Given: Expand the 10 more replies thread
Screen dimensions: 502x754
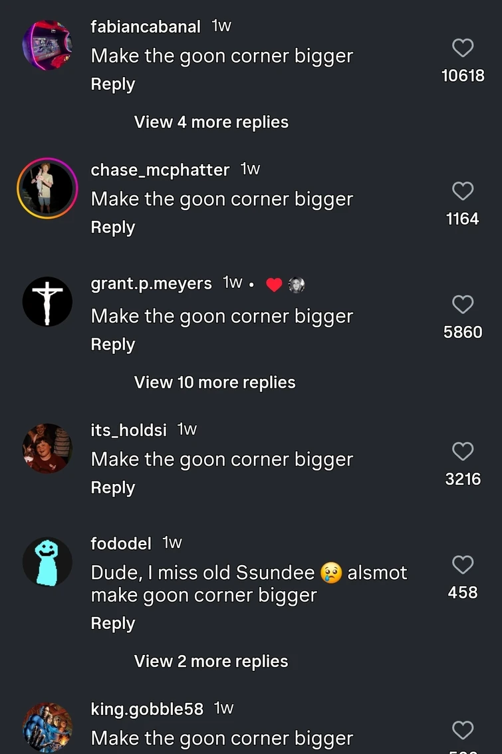Looking at the screenshot, I should 215,382.
